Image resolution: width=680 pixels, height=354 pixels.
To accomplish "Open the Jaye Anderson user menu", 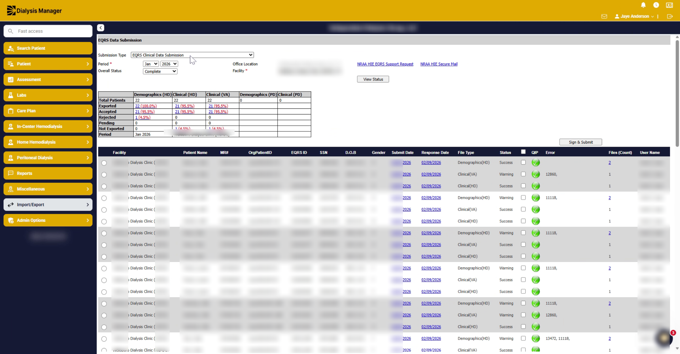I will point(634,16).
